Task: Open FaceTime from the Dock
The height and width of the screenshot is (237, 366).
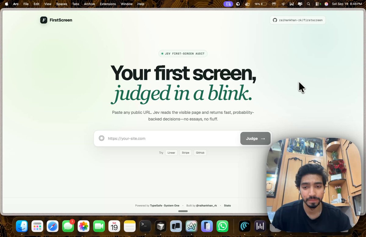Action: pos(99,226)
